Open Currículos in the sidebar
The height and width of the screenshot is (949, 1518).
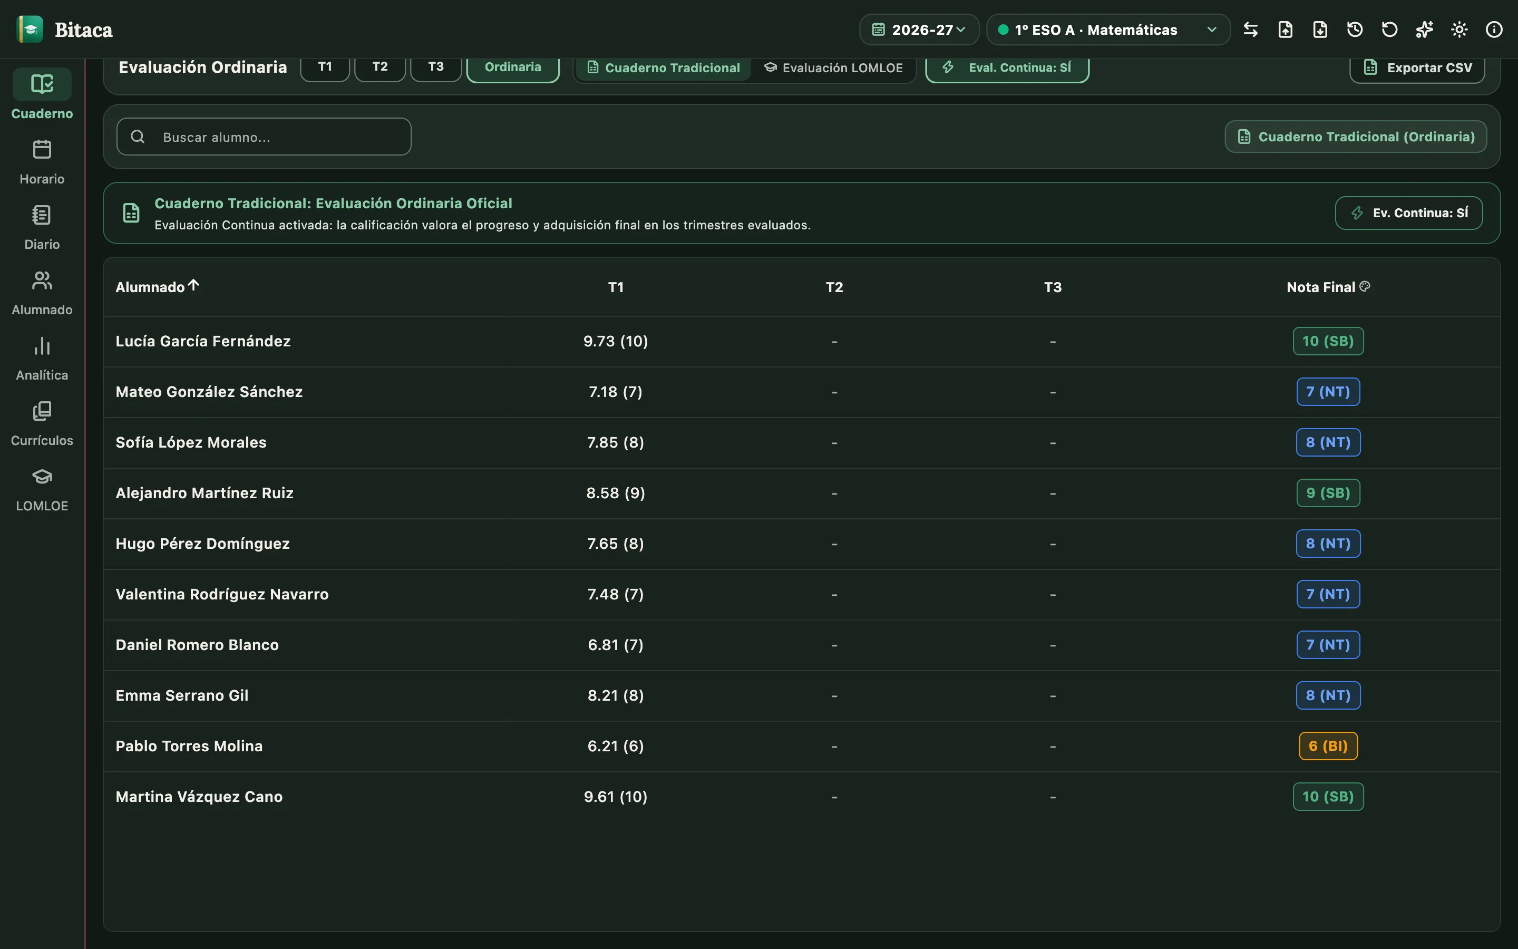click(42, 423)
